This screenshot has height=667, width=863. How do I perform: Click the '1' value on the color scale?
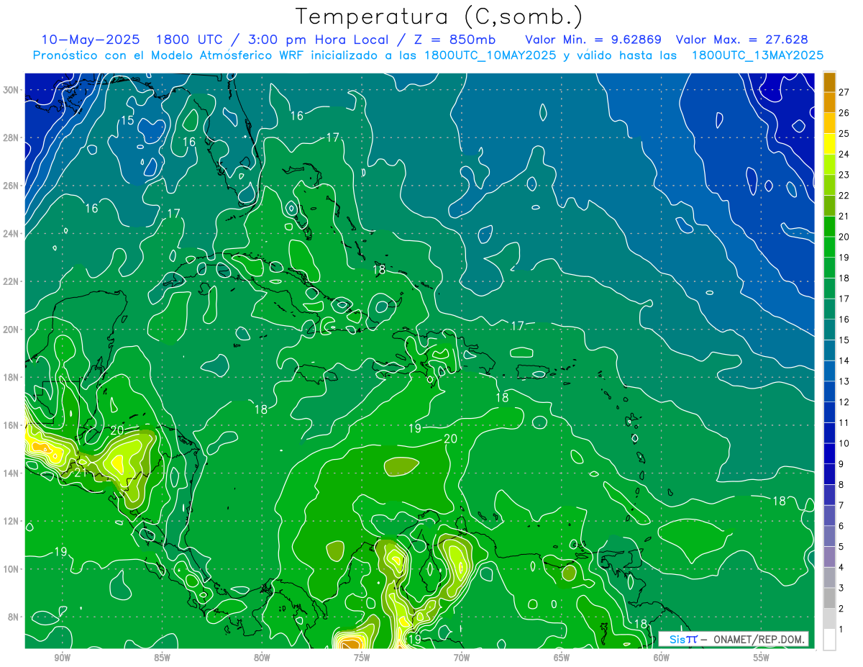[x=841, y=630]
